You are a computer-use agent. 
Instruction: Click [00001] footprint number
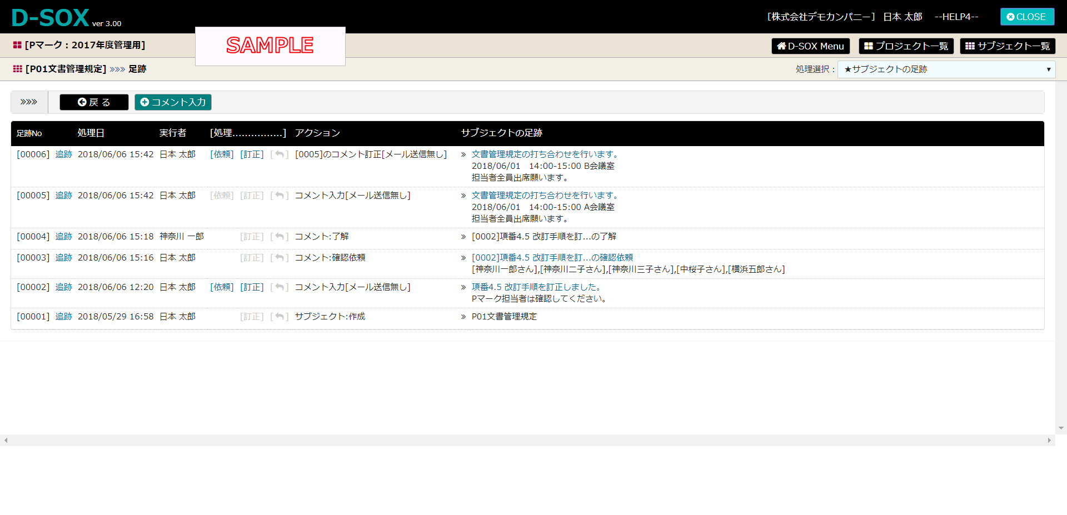pyautogui.click(x=33, y=317)
